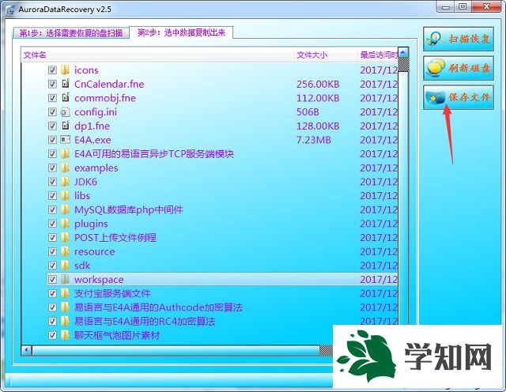Click vertical scrollbar up arrow

(x=403, y=52)
